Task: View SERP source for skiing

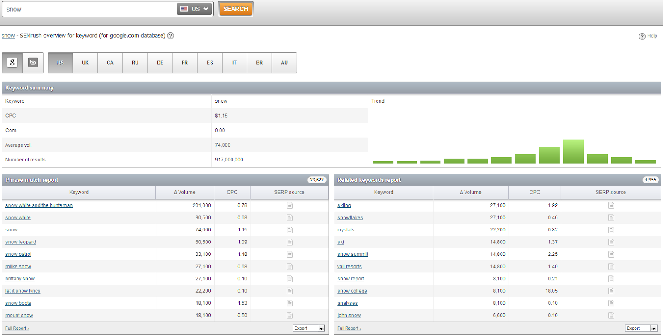Action: point(611,205)
